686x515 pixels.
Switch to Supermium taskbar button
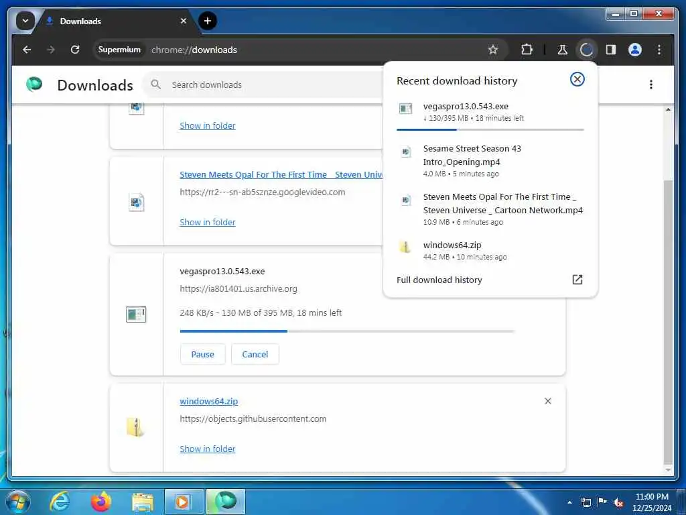[x=225, y=502]
